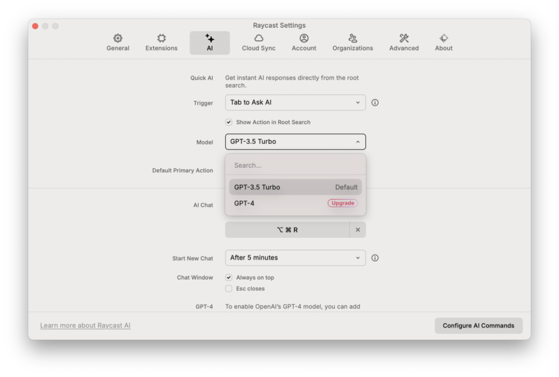Open the Start New Chat dropdown
The width and height of the screenshot is (559, 377).
(x=295, y=258)
